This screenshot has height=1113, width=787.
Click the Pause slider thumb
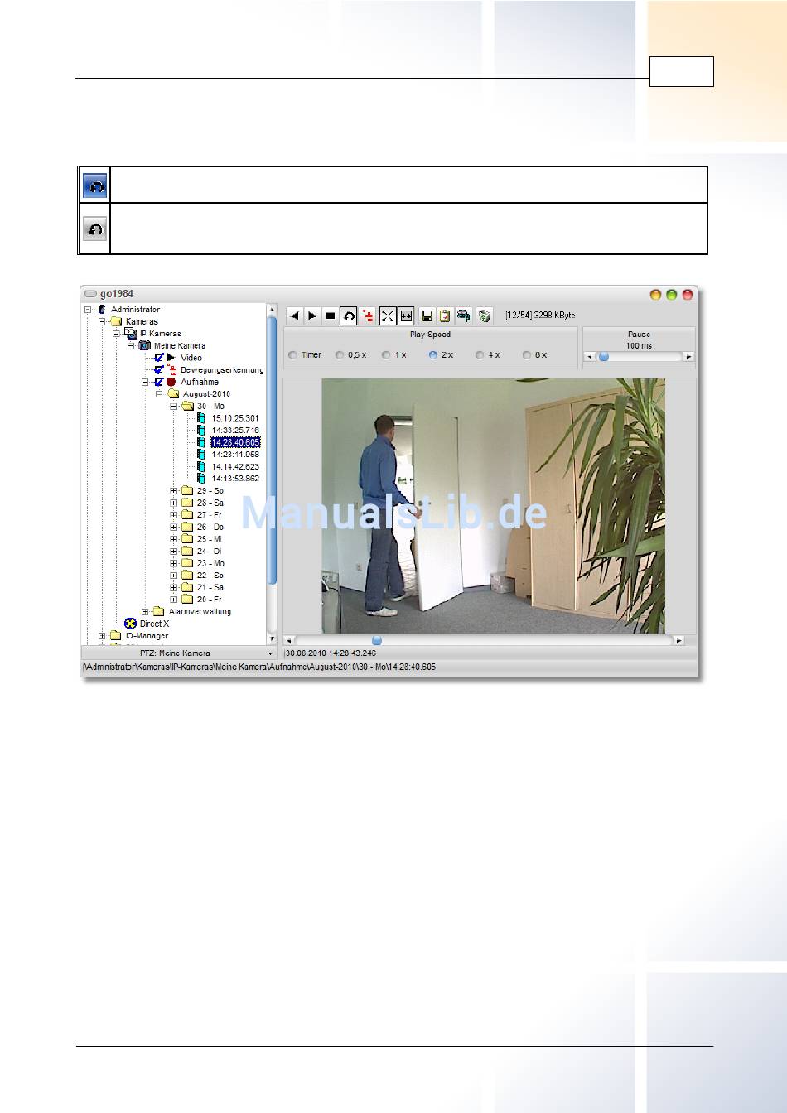pos(604,356)
